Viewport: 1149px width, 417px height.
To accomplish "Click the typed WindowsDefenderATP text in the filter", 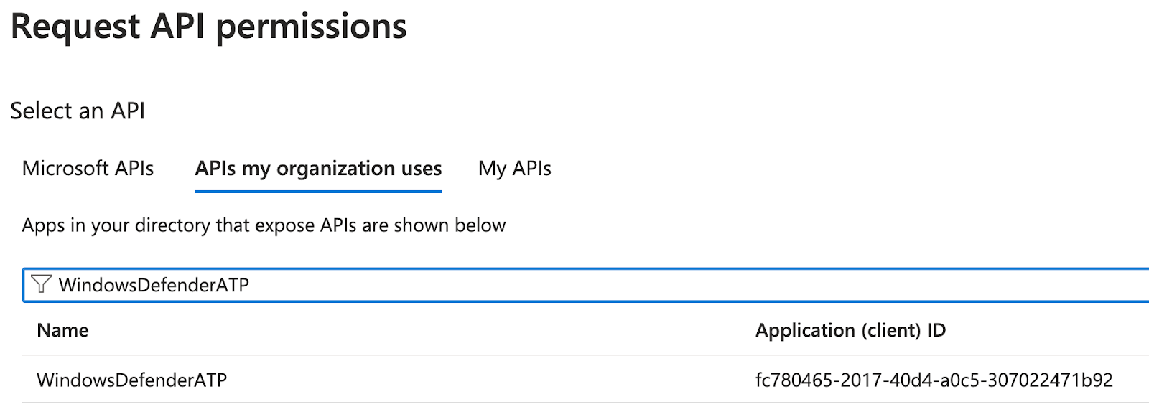I will [x=154, y=285].
